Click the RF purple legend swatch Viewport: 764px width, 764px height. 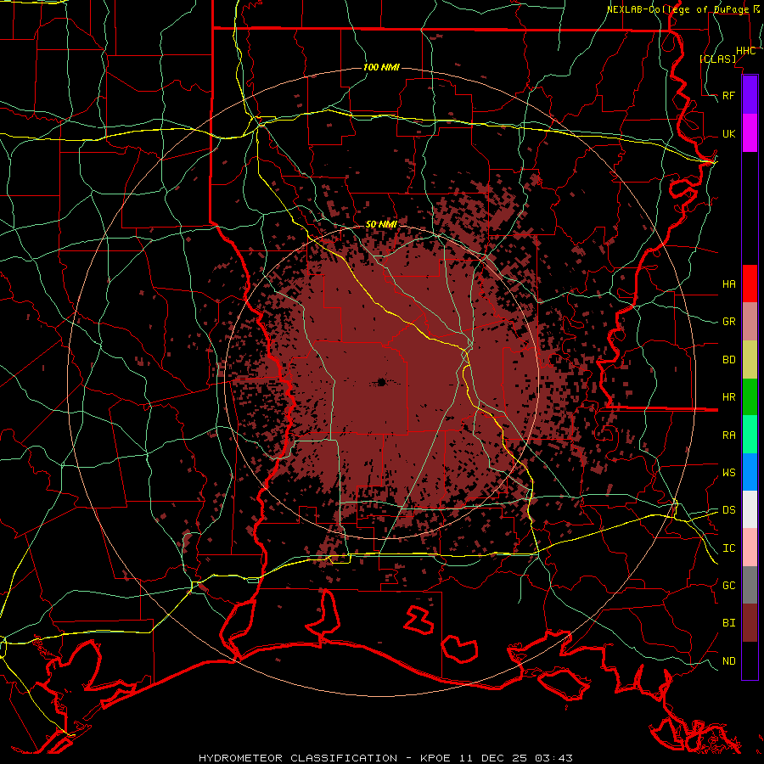click(x=750, y=95)
